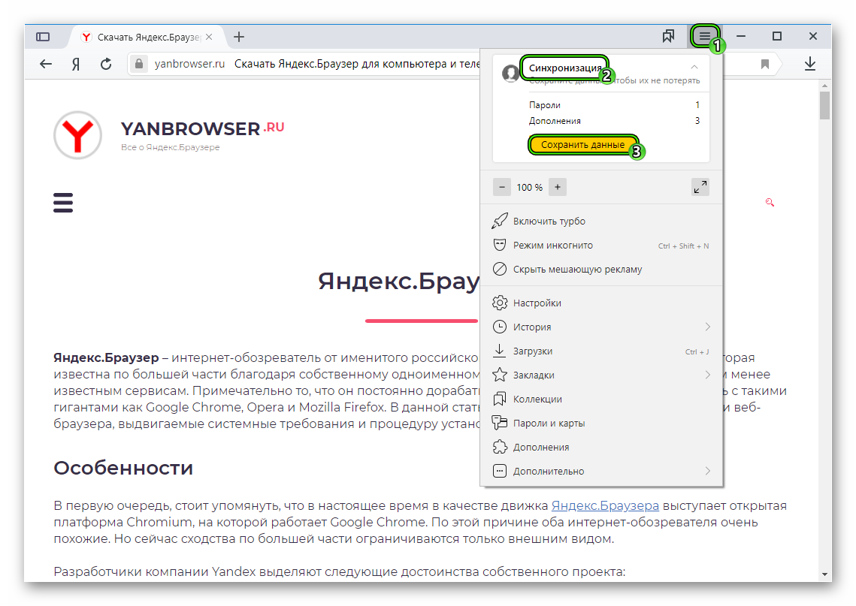Click the star bookmarks icon

tap(500, 375)
